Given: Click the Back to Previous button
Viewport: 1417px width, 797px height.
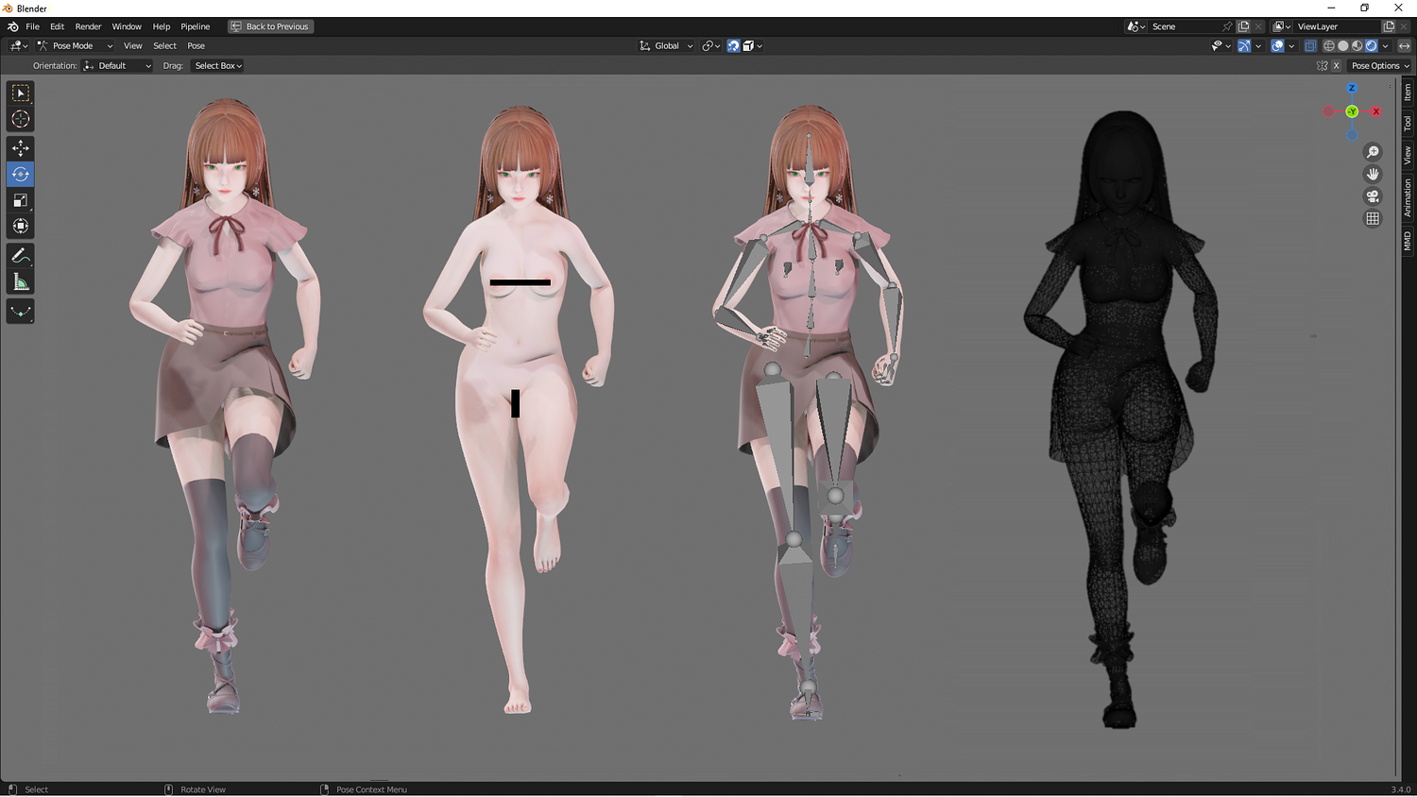Looking at the screenshot, I should (270, 26).
